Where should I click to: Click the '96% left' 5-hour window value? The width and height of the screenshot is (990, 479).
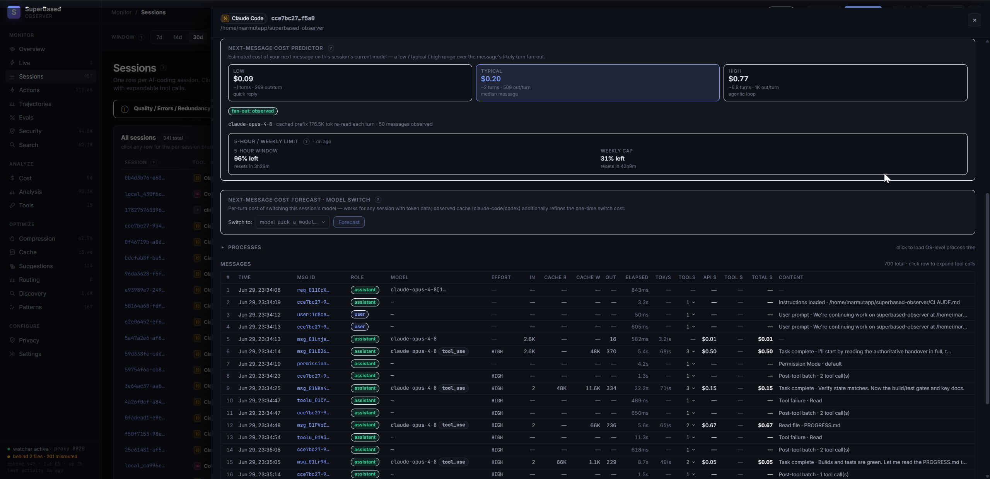(x=246, y=159)
